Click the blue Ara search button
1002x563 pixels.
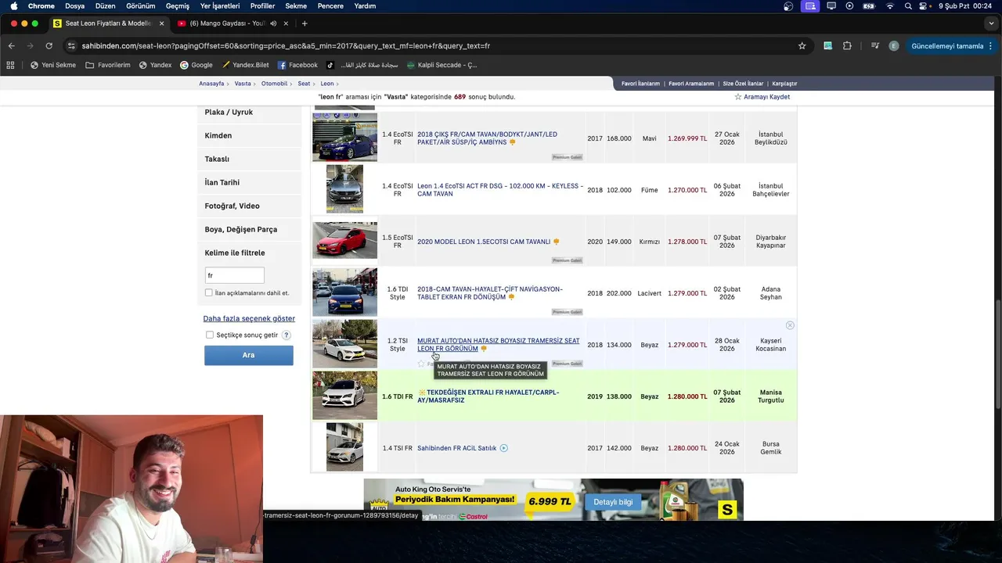(x=249, y=355)
